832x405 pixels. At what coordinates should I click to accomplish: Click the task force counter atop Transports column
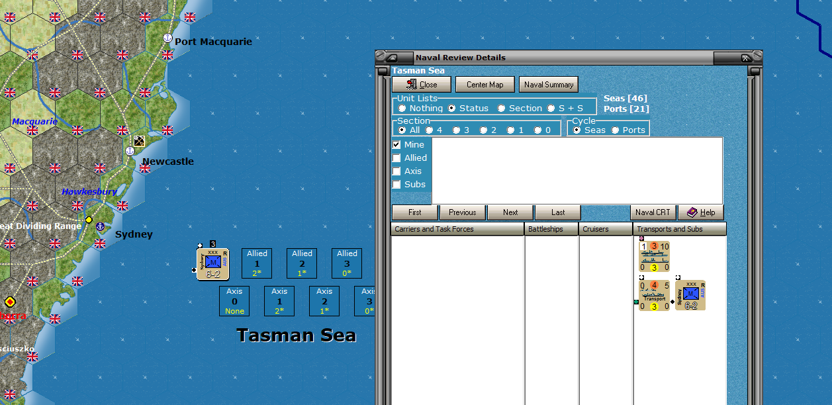tap(654, 257)
